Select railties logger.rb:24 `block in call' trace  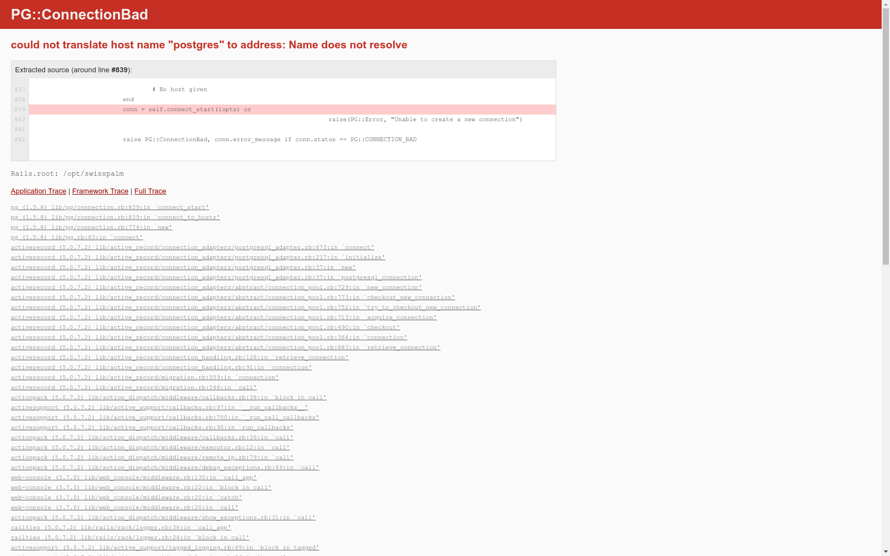(130, 538)
